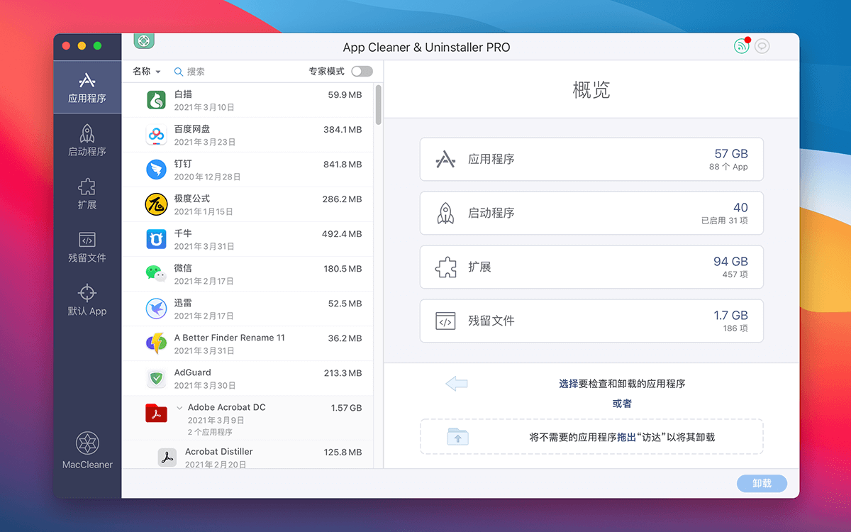Click the 拖出 link text
The width and height of the screenshot is (851, 532).
626,438
